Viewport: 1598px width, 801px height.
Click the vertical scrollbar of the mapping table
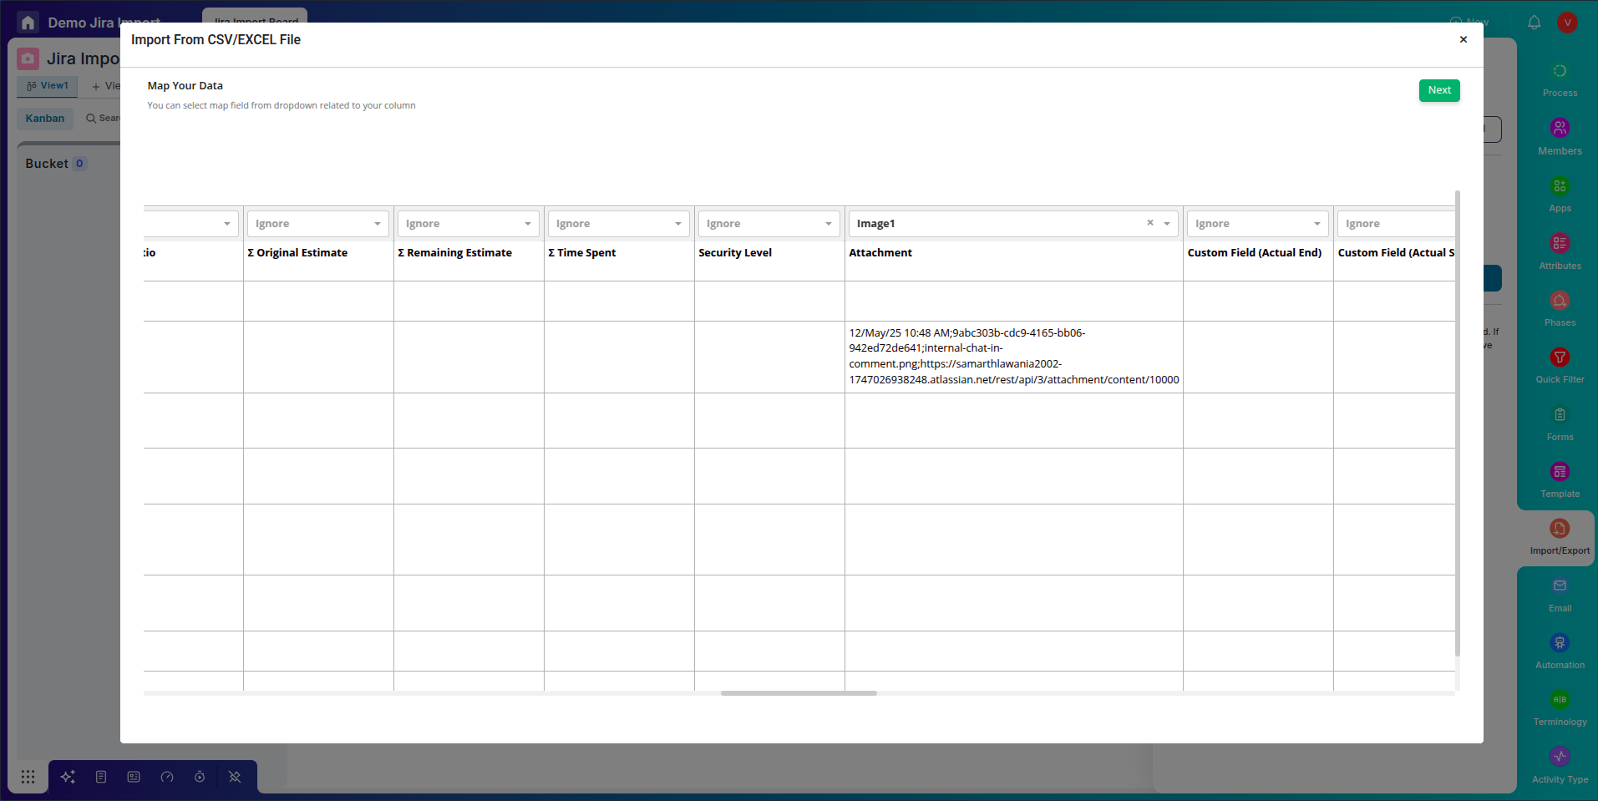coord(1458,423)
